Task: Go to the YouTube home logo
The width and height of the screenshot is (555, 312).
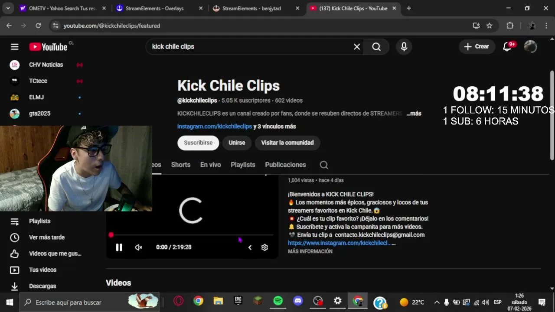Action: 48,47
